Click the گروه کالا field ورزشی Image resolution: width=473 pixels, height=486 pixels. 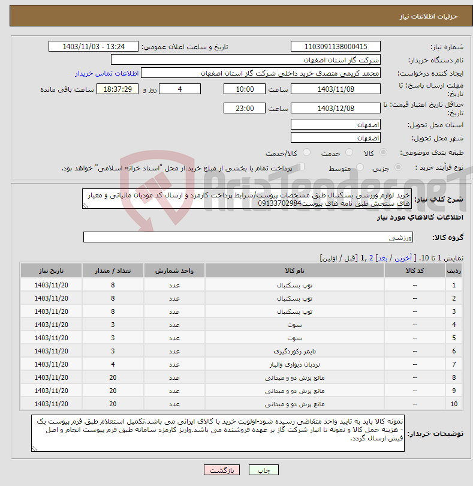(x=248, y=237)
